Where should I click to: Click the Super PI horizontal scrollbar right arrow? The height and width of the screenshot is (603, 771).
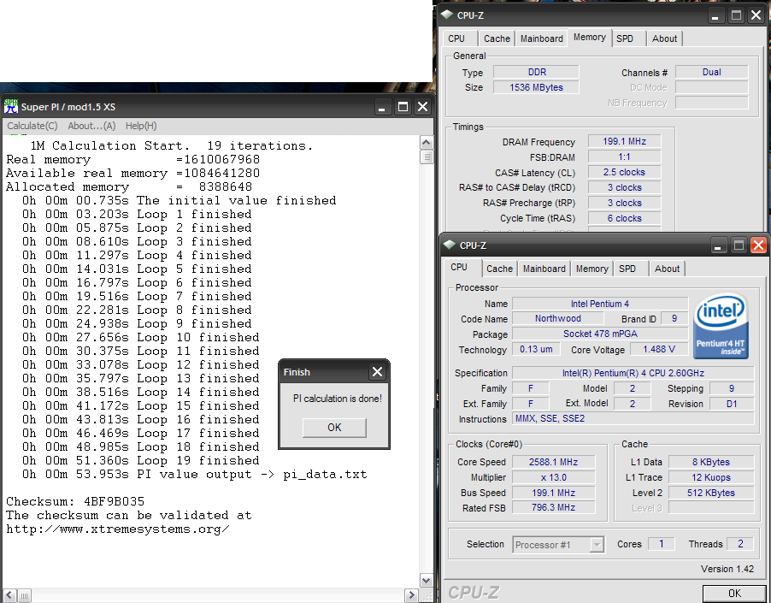411,595
